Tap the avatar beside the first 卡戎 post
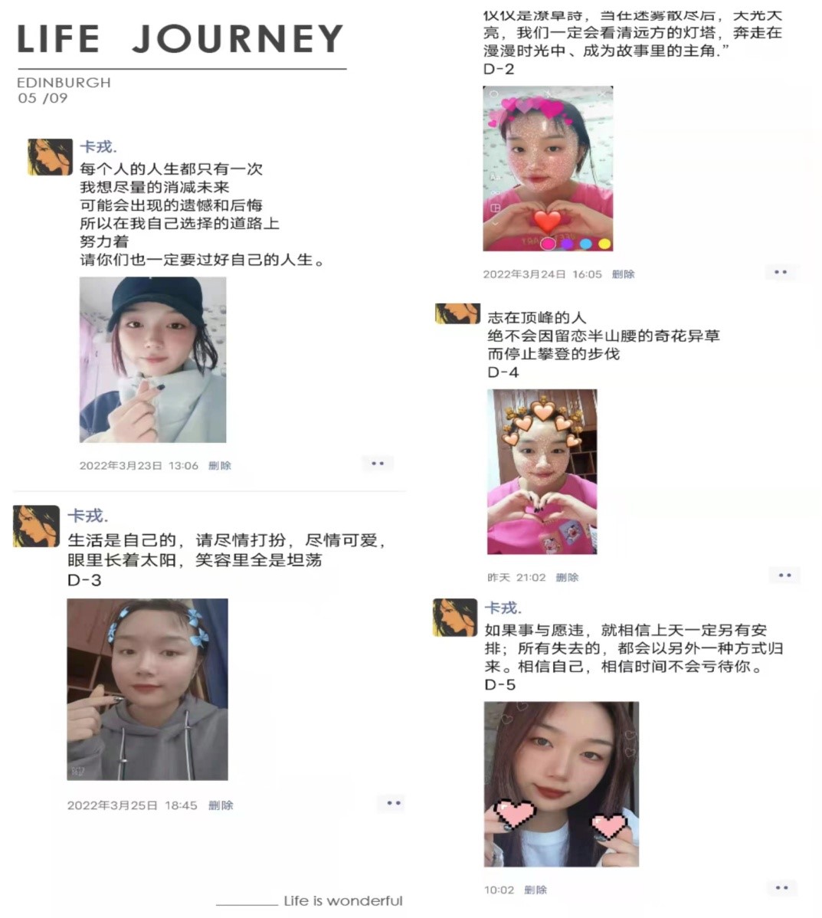The width and height of the screenshot is (822, 918). coord(51,157)
